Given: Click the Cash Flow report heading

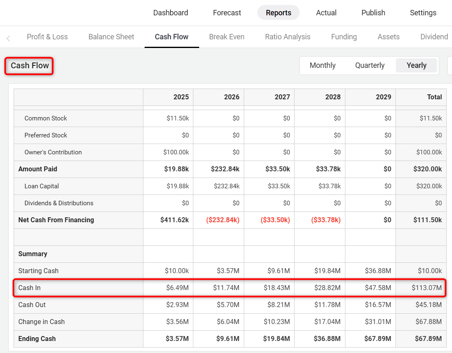Looking at the screenshot, I should [30, 65].
